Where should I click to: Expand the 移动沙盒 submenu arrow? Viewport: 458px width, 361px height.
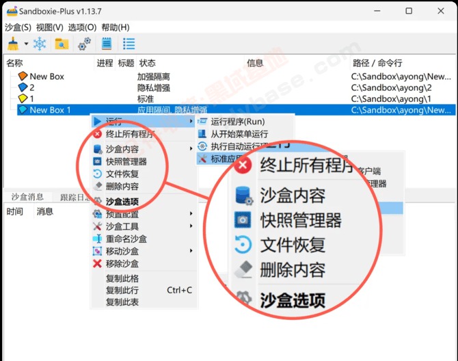pos(191,251)
